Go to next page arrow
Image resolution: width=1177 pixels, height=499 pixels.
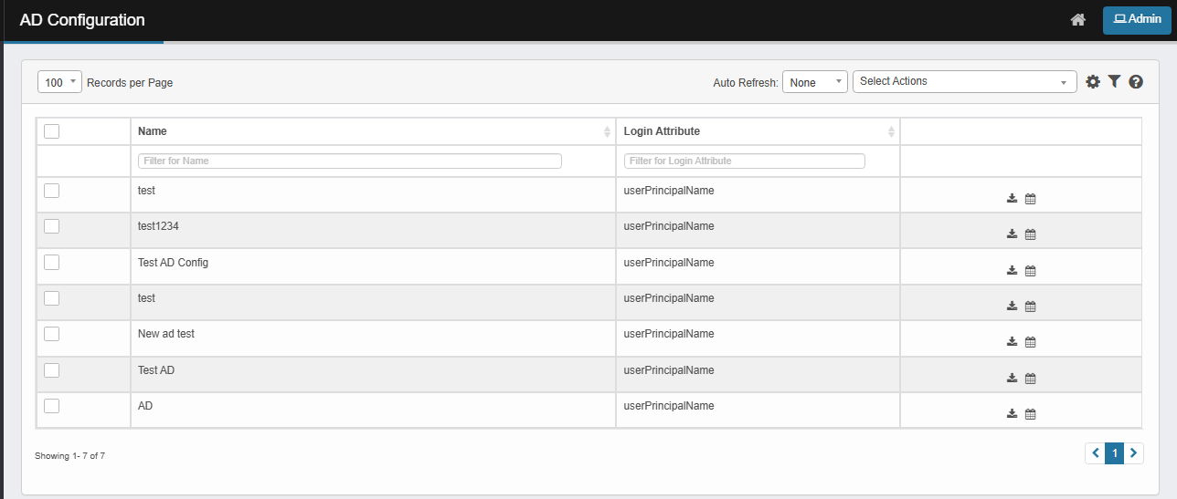(x=1134, y=453)
